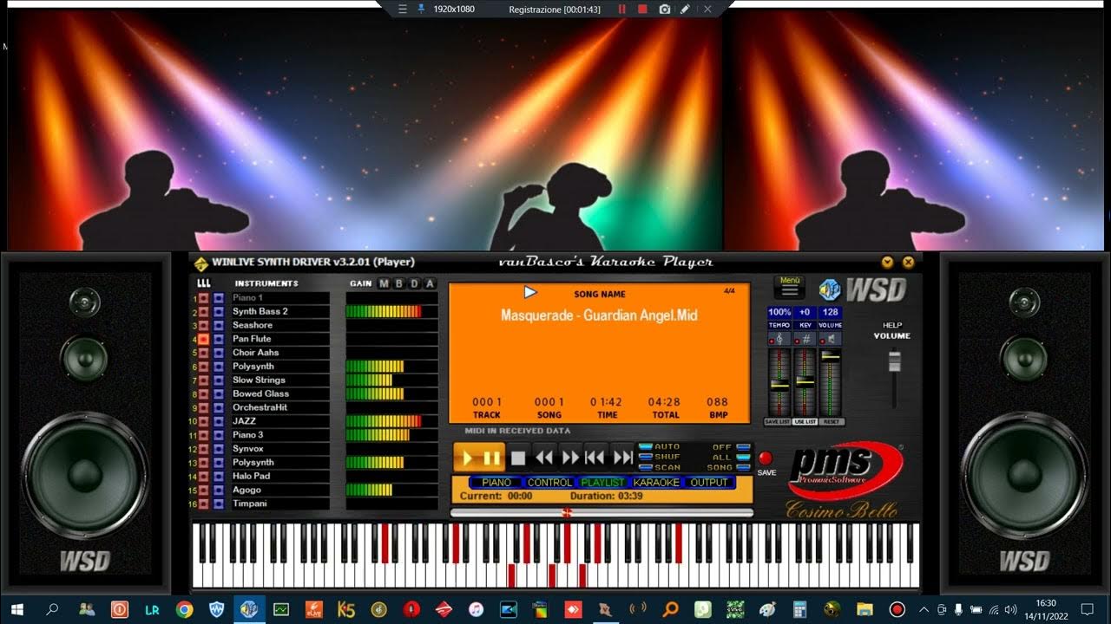1111x624 pixels.
Task: Click the play triangle beside SONG NAME
Action: (x=529, y=293)
